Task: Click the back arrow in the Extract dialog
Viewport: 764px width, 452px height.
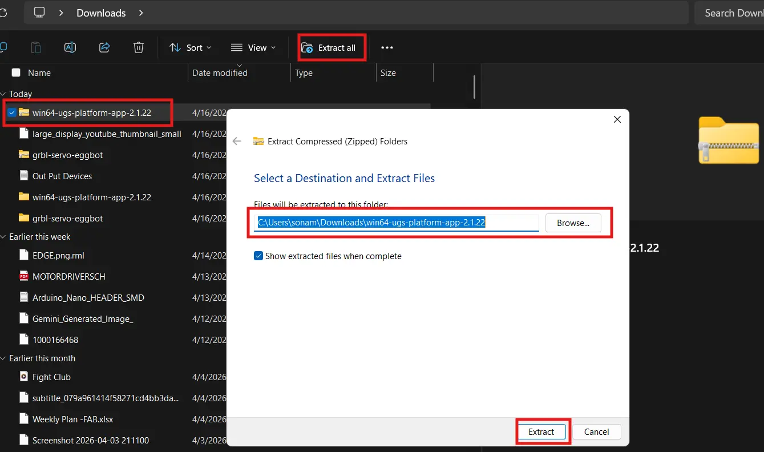Action: pos(237,141)
